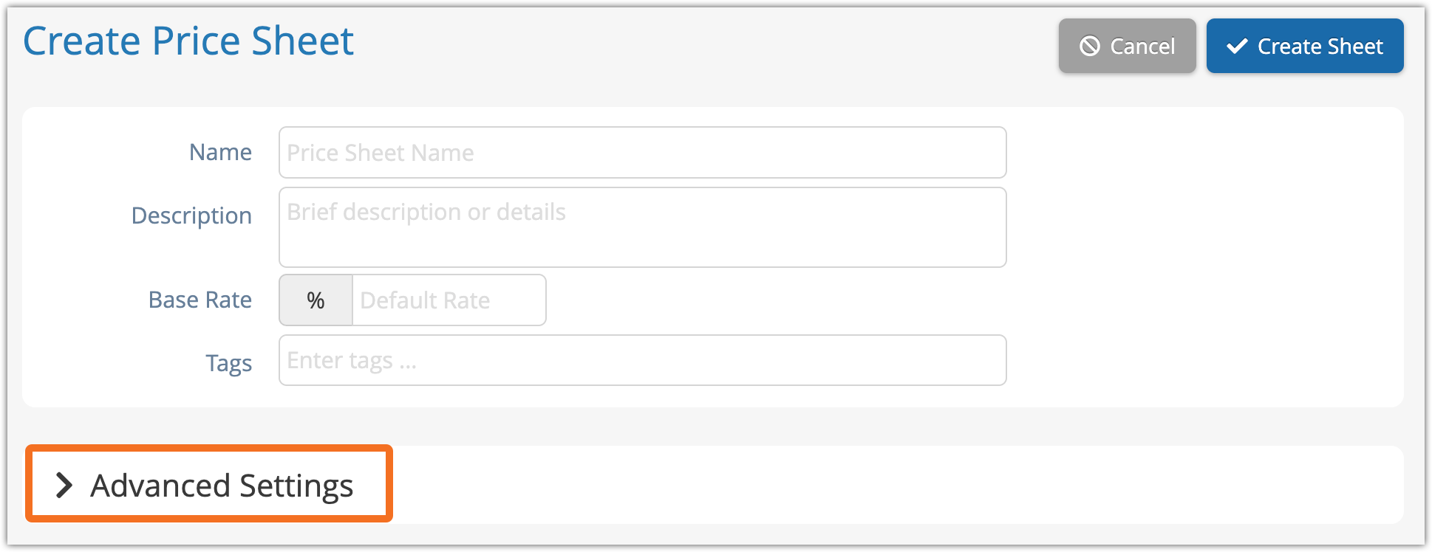Click the checkmark icon on Create Sheet
The image size is (1432, 552).
pyautogui.click(x=1237, y=46)
